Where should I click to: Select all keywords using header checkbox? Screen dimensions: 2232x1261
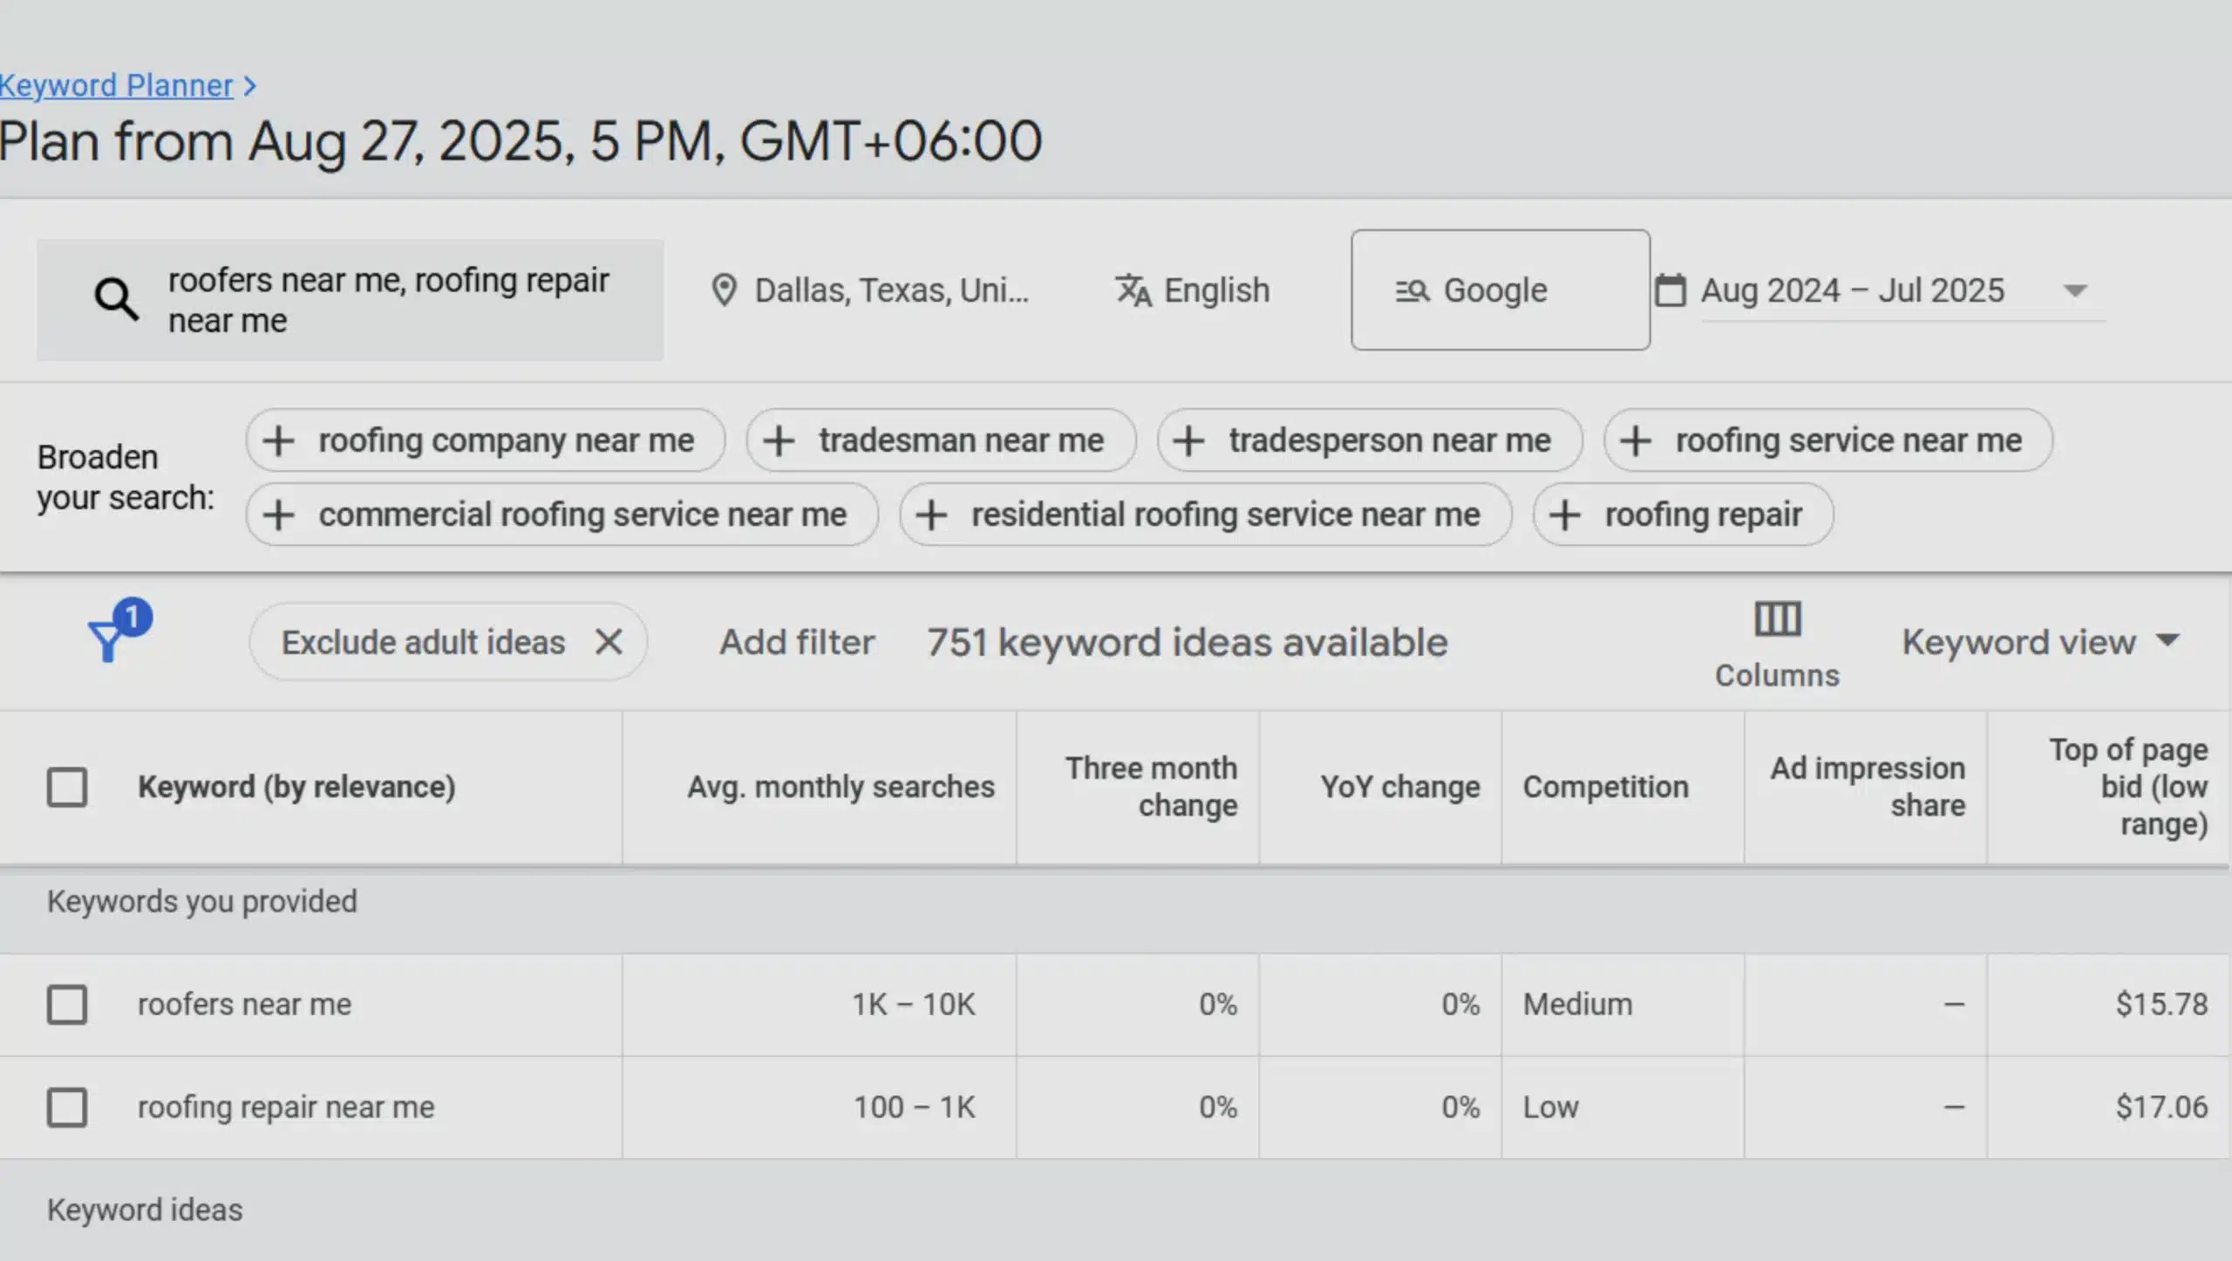(x=66, y=787)
